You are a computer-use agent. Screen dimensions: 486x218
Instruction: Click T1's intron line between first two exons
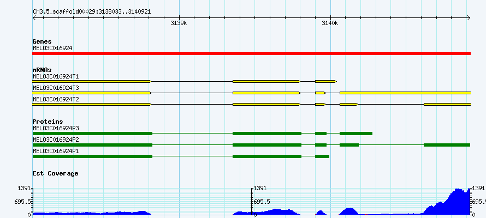pyautogui.click(x=192, y=81)
